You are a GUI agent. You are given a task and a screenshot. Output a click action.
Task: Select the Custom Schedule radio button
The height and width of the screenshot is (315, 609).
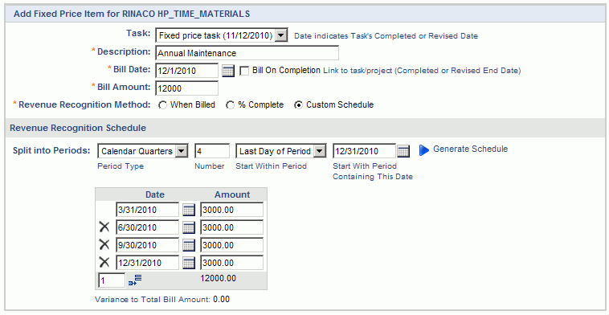pos(298,105)
